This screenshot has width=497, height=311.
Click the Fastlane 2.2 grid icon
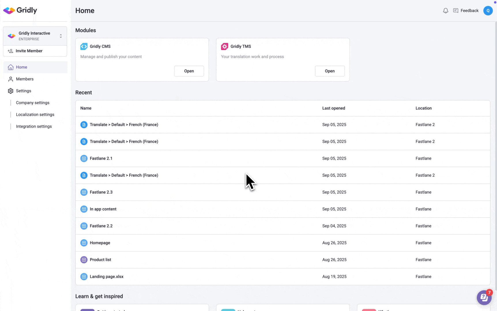click(x=84, y=226)
